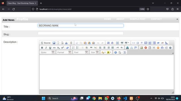
Task: Insert a Horizontal Line icon
Action: [x=154, y=48]
